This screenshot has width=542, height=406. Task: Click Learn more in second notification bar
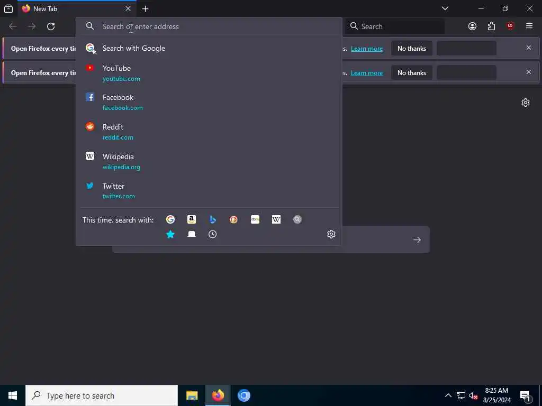click(x=367, y=73)
